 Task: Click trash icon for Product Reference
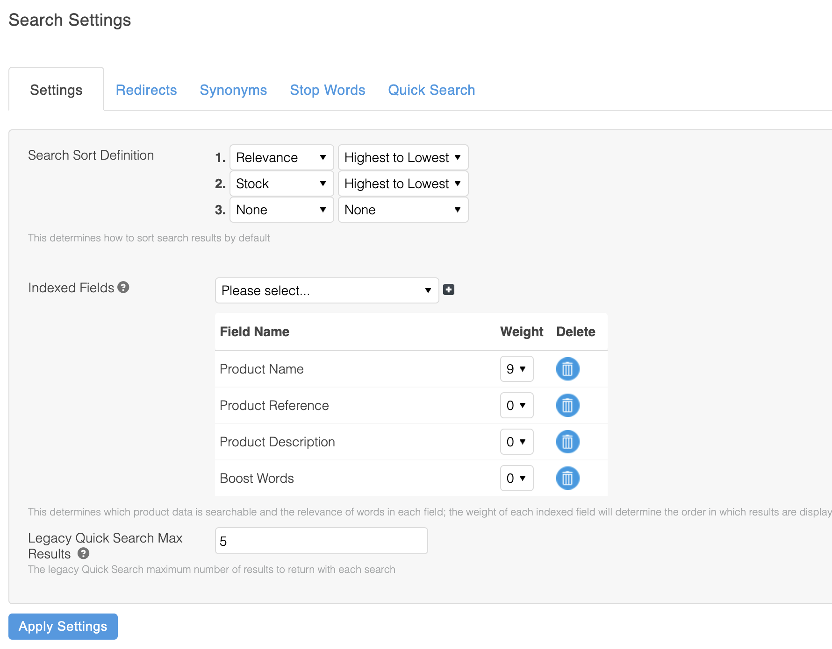[567, 405]
